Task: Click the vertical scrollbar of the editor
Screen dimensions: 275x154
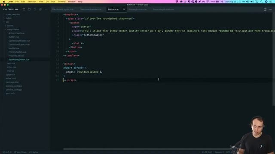Action: click(274, 59)
